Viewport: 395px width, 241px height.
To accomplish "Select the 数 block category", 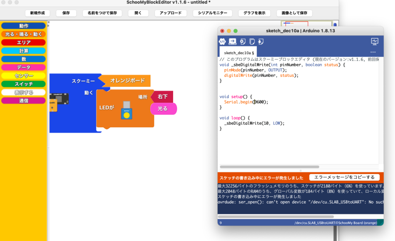I will 24,59.
